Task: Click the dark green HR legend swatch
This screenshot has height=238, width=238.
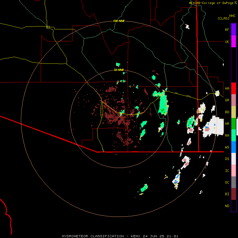Action: coord(234,123)
